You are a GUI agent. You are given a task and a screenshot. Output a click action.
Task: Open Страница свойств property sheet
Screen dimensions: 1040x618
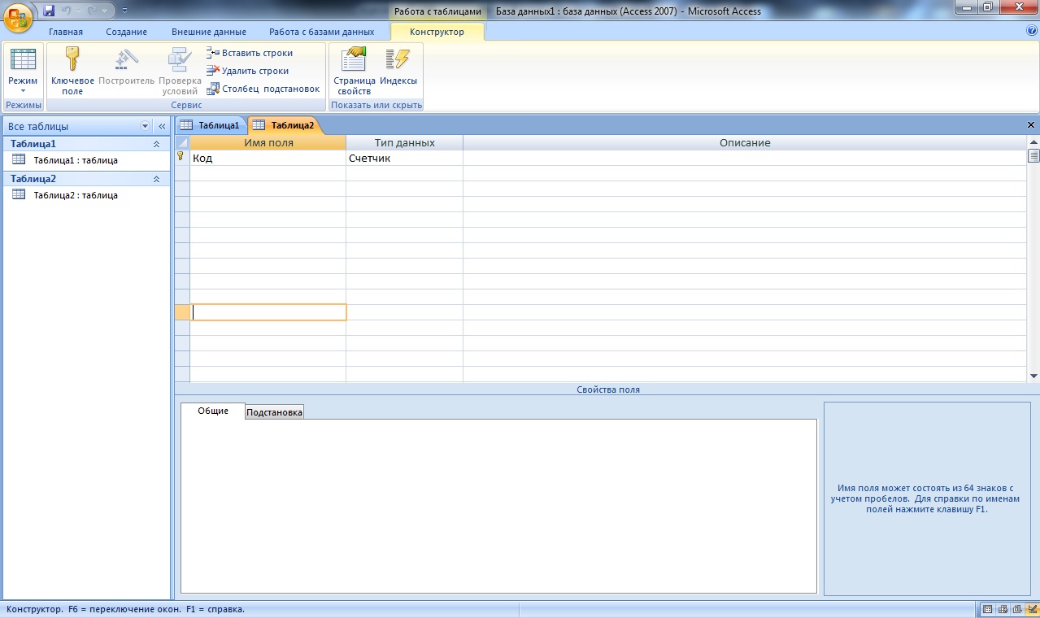[354, 72]
